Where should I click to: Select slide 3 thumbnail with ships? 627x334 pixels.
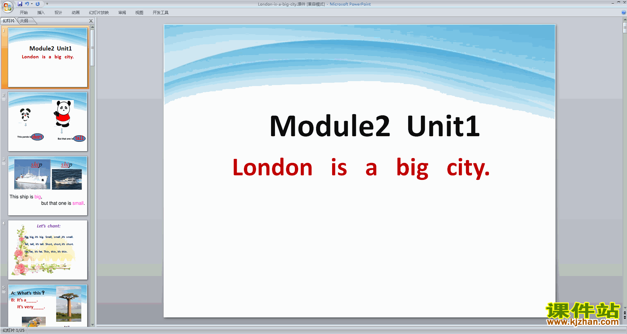[x=48, y=186]
